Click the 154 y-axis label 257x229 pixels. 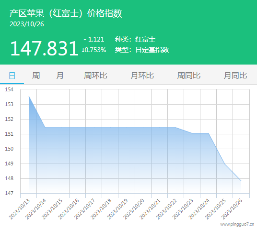(x=9, y=89)
